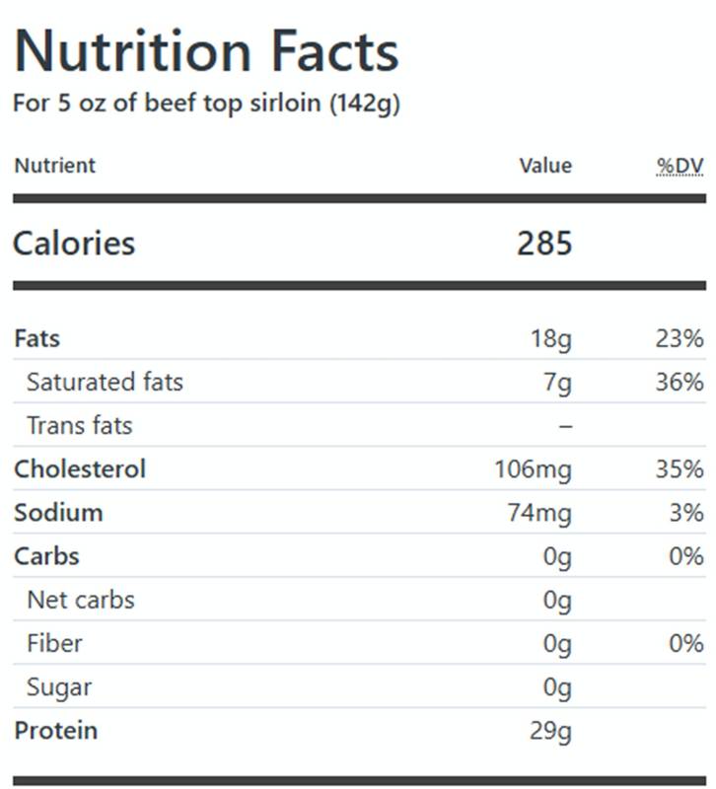This screenshot has width=716, height=789.
Task: Click the Protein row label
Action: pyautogui.click(x=56, y=730)
